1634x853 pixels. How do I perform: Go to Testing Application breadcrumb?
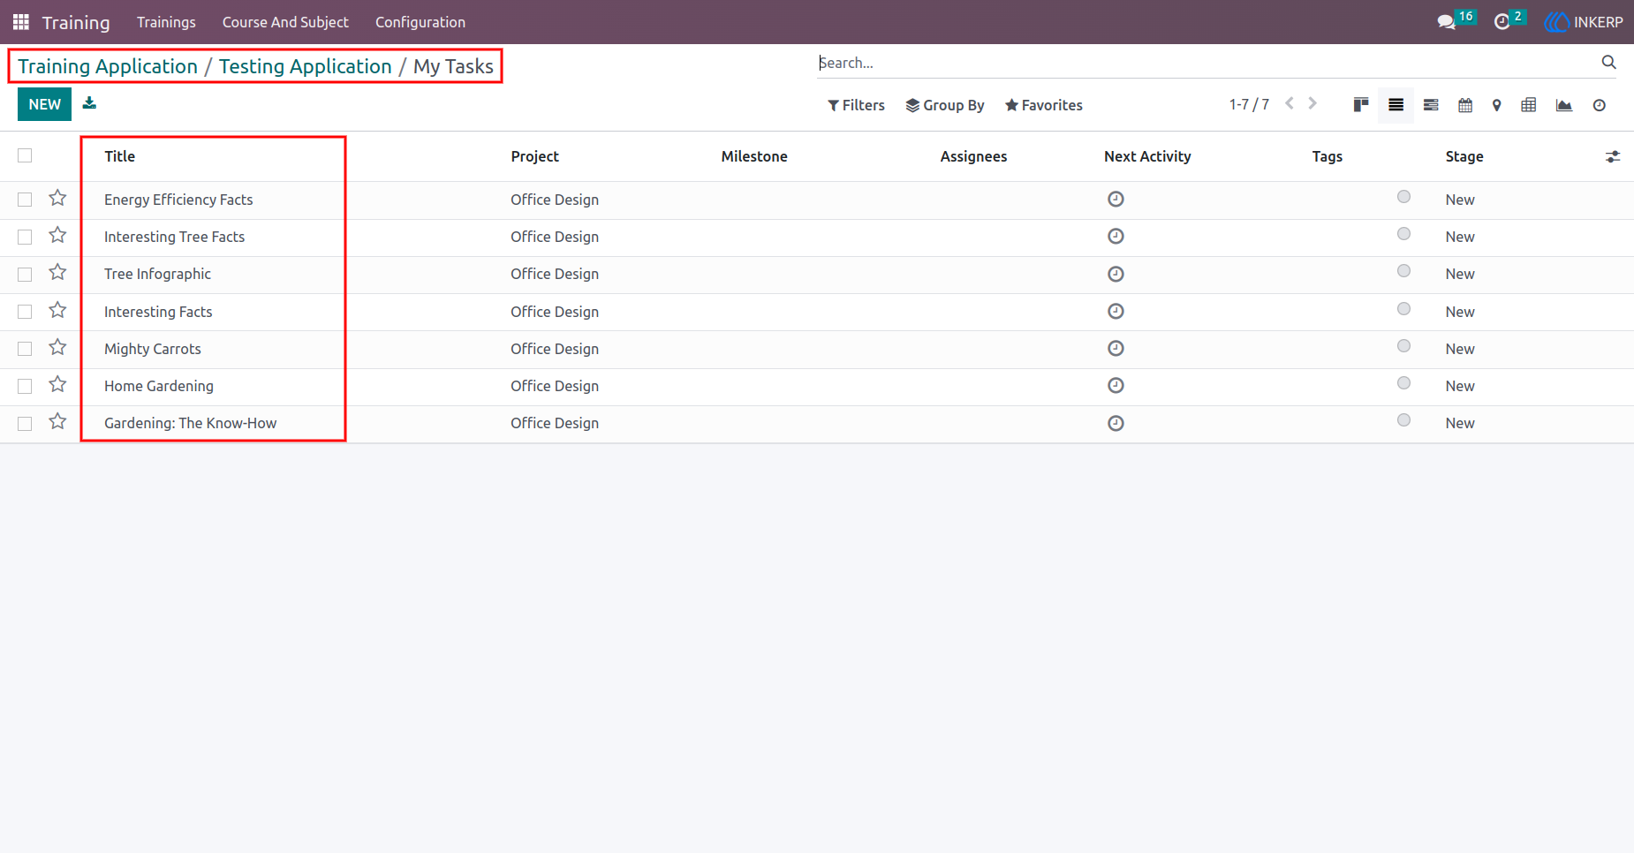[305, 66]
